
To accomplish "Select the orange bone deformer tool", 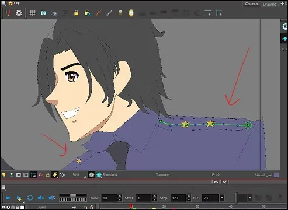I will [x=98, y=13].
